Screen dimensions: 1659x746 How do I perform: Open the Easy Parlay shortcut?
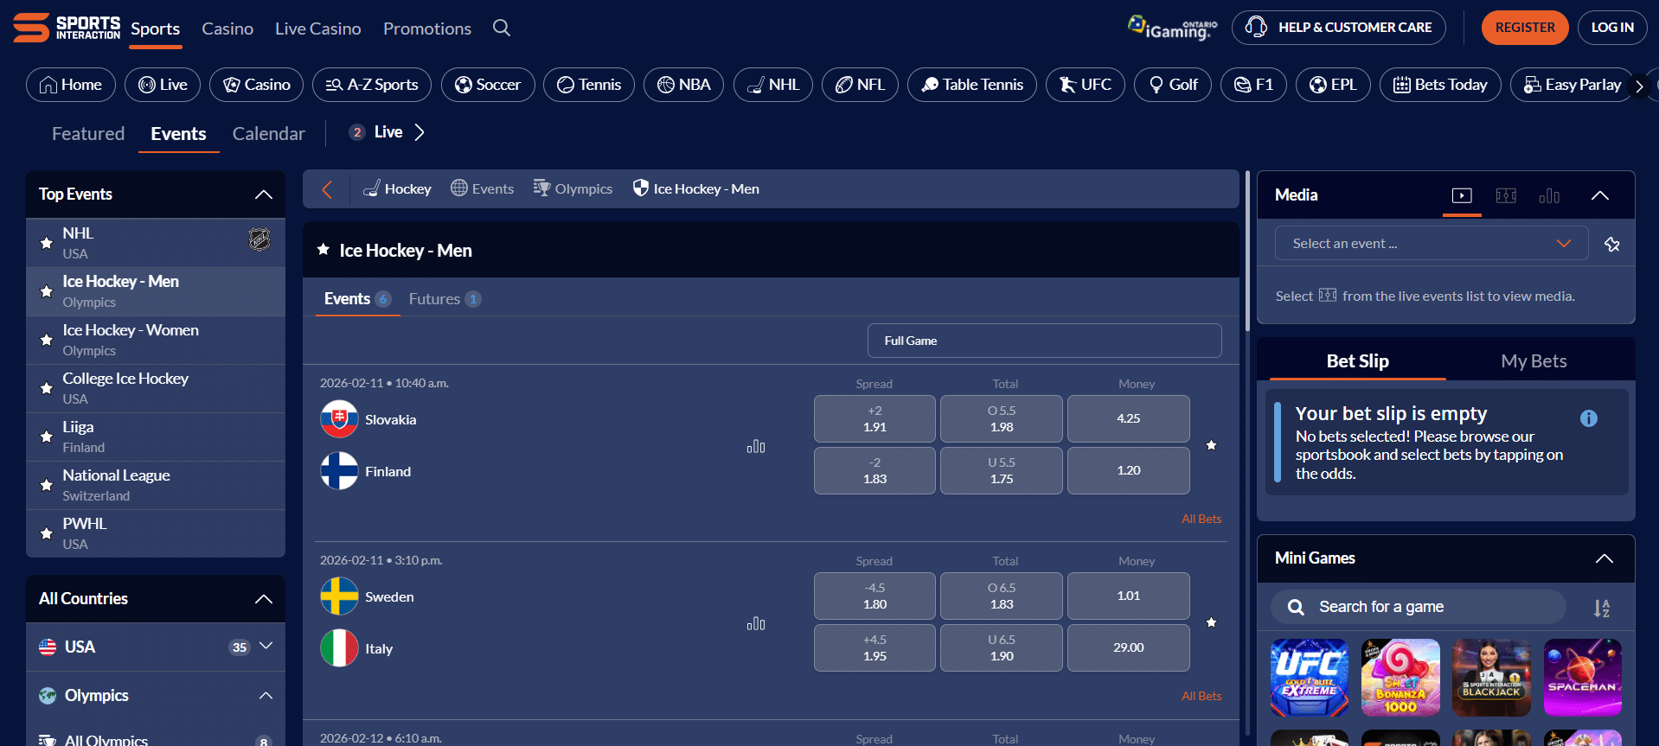(1572, 85)
